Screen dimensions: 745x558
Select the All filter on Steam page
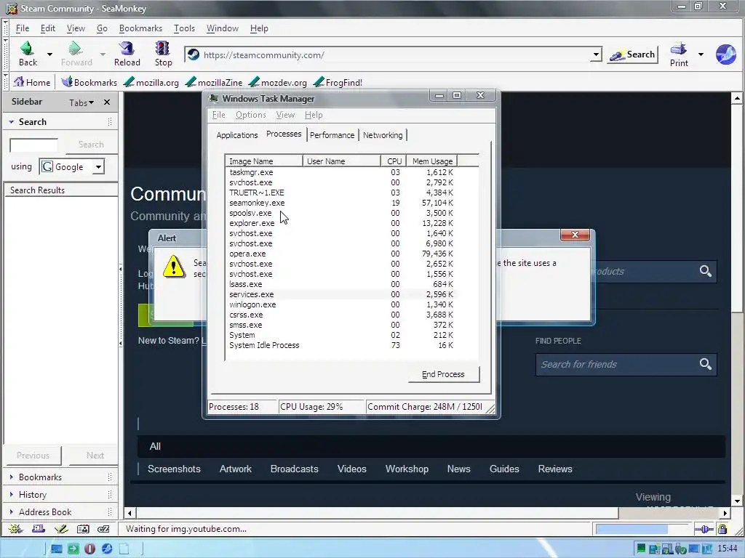pyautogui.click(x=155, y=446)
